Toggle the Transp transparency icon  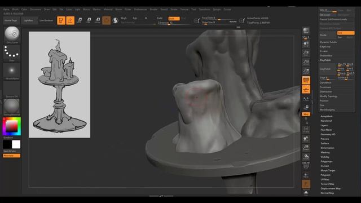tap(306, 175)
